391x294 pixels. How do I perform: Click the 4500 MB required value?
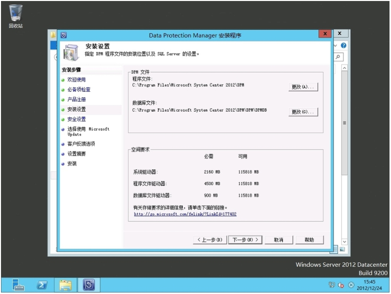click(212, 184)
